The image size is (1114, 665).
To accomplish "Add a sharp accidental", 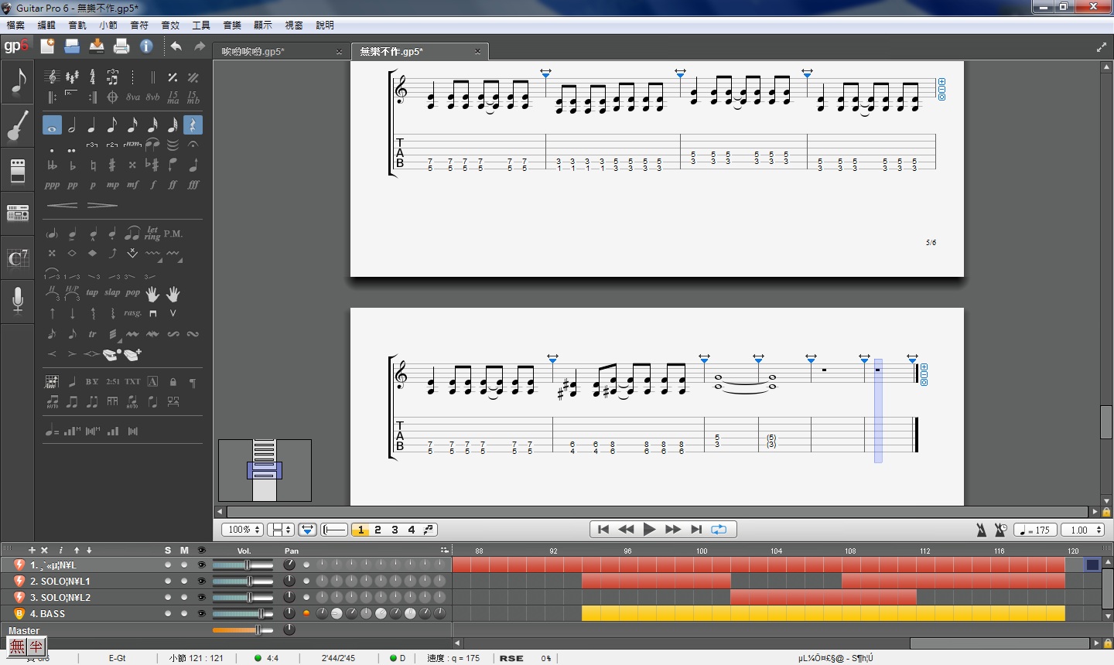I will tap(112, 165).
